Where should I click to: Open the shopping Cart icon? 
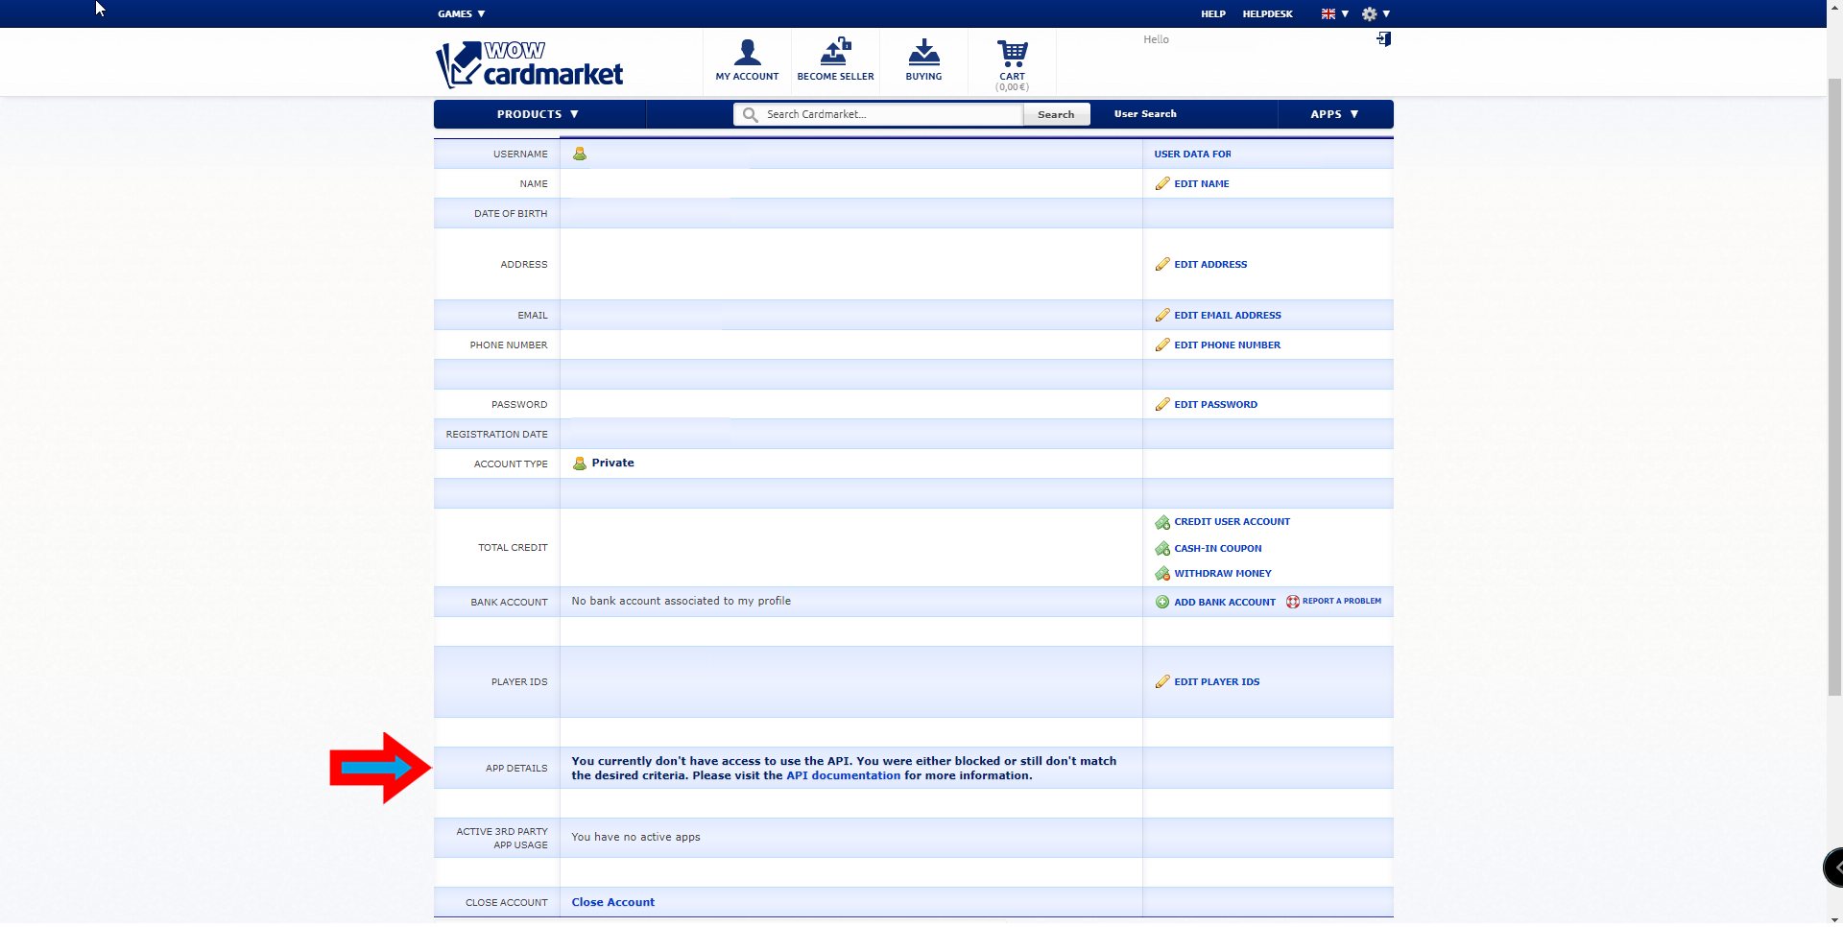pos(1012,53)
